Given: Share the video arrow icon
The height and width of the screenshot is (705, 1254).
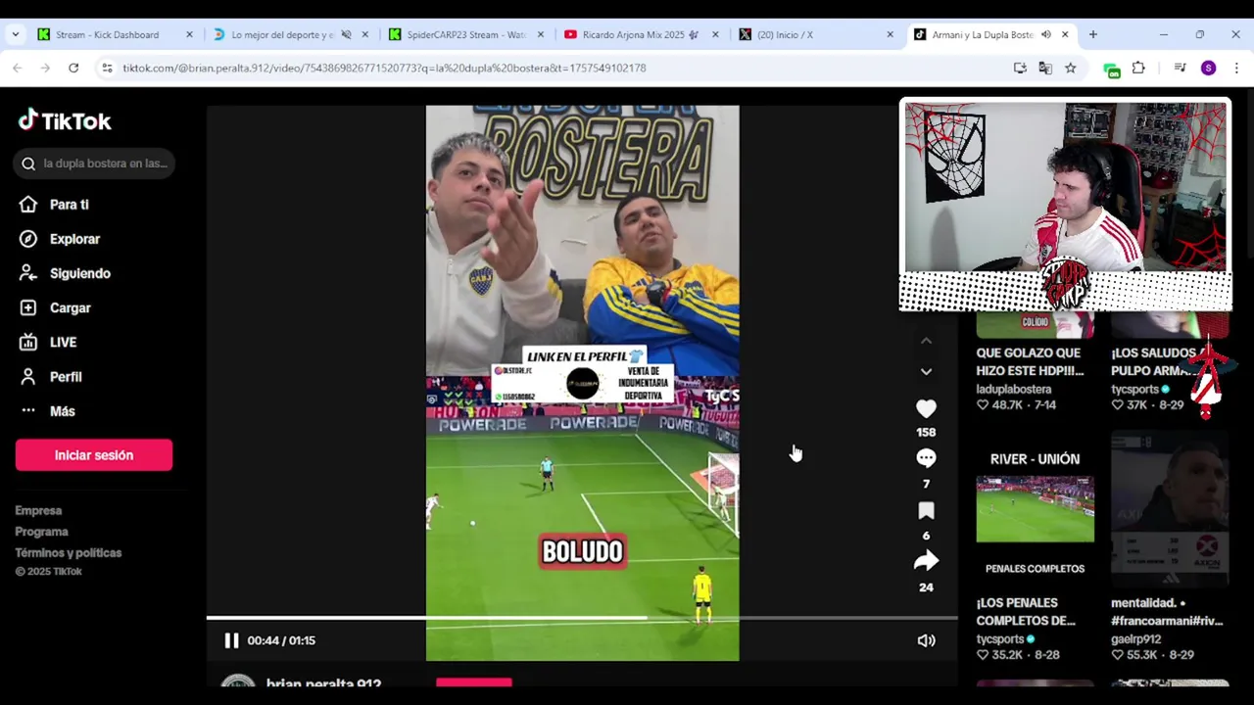Looking at the screenshot, I should [926, 561].
